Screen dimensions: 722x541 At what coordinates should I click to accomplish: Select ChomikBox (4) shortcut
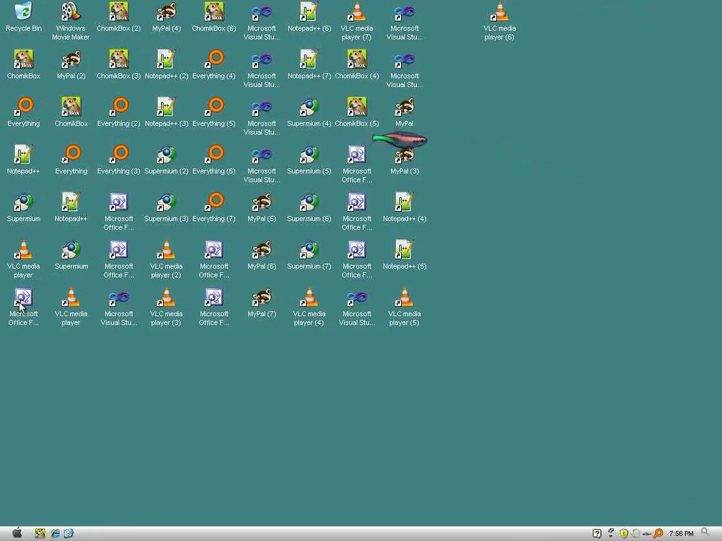coord(357,65)
